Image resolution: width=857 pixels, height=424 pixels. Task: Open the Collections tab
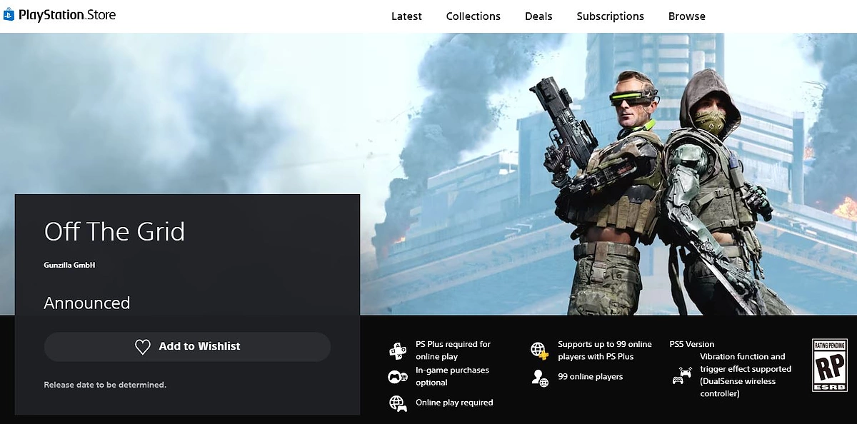point(473,16)
